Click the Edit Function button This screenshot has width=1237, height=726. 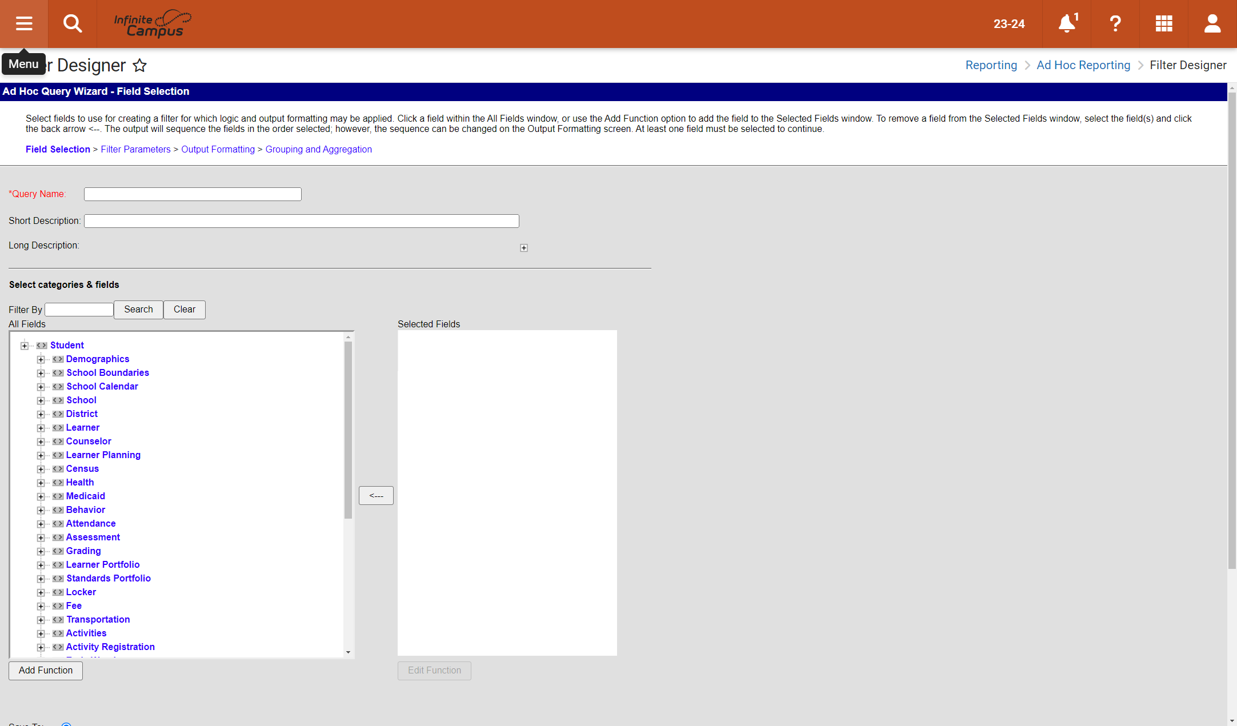(434, 671)
